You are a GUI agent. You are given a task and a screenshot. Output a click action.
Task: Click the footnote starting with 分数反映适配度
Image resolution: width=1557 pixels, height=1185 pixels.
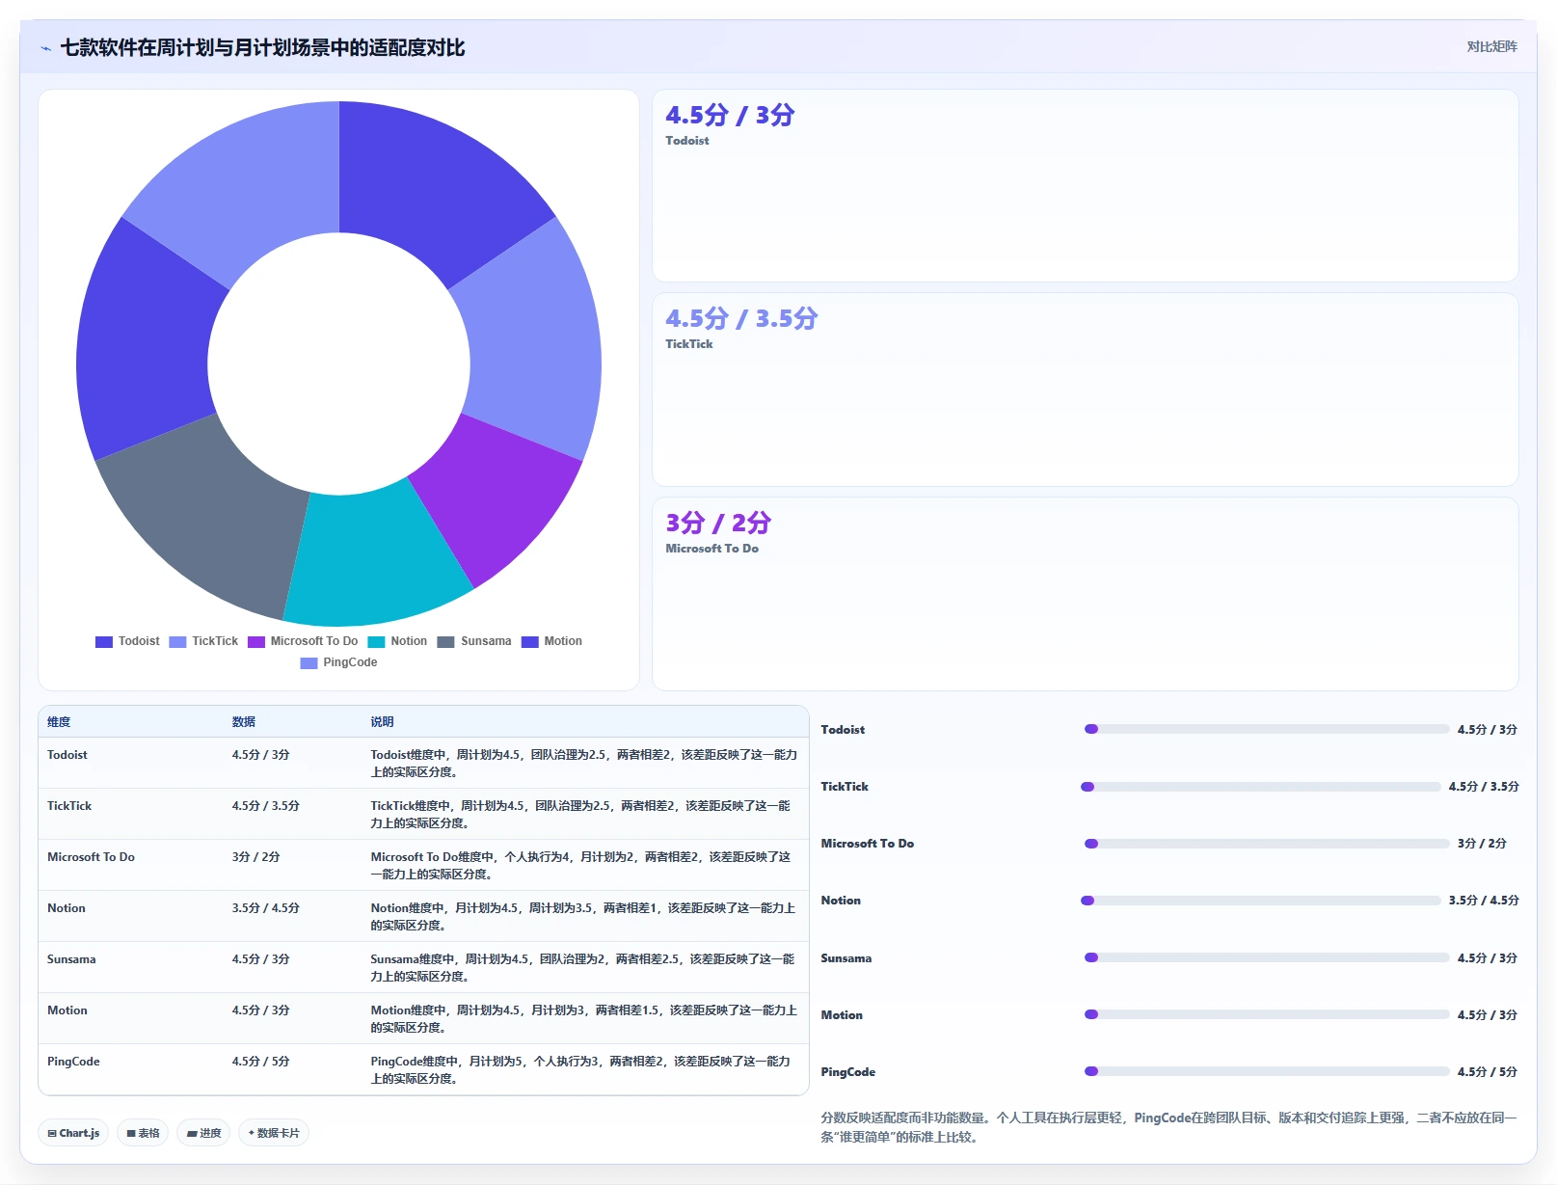[1168, 1127]
